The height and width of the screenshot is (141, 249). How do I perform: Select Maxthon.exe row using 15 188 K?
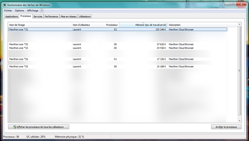click(x=118, y=67)
